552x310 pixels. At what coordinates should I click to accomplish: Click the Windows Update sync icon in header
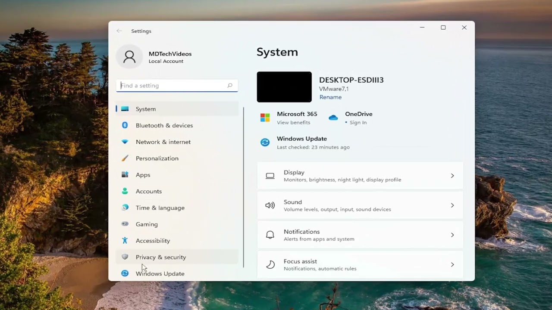265,142
